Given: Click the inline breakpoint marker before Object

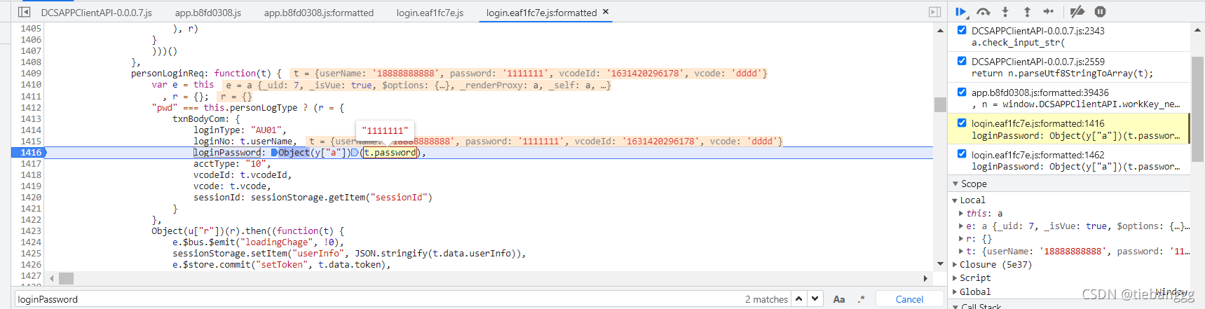Looking at the screenshot, I should tap(274, 152).
